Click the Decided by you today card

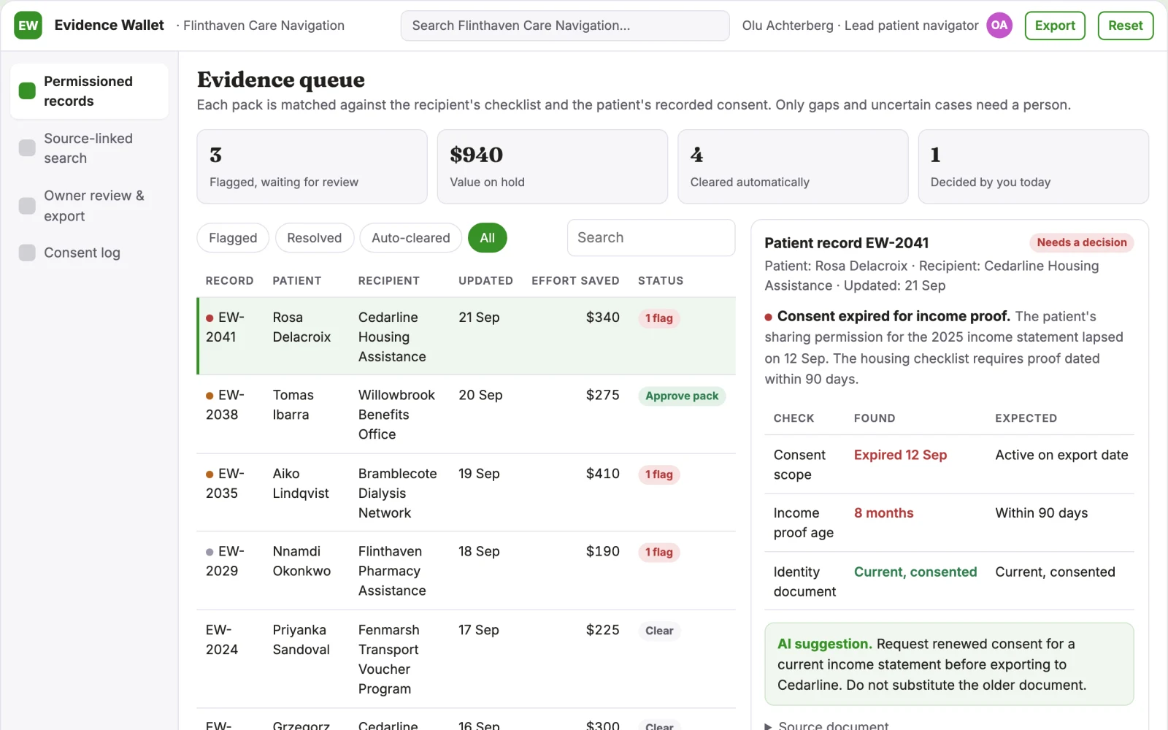[x=1033, y=166]
